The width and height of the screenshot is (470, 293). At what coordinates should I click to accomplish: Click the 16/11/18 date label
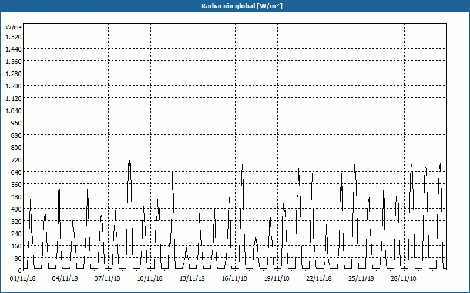pos(234,279)
